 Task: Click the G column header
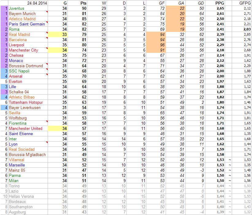[x=57, y=3]
